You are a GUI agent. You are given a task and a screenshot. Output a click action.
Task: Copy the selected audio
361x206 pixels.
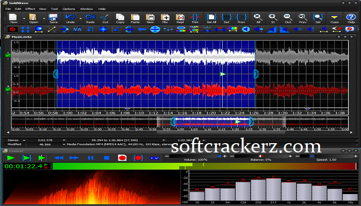coord(120,19)
